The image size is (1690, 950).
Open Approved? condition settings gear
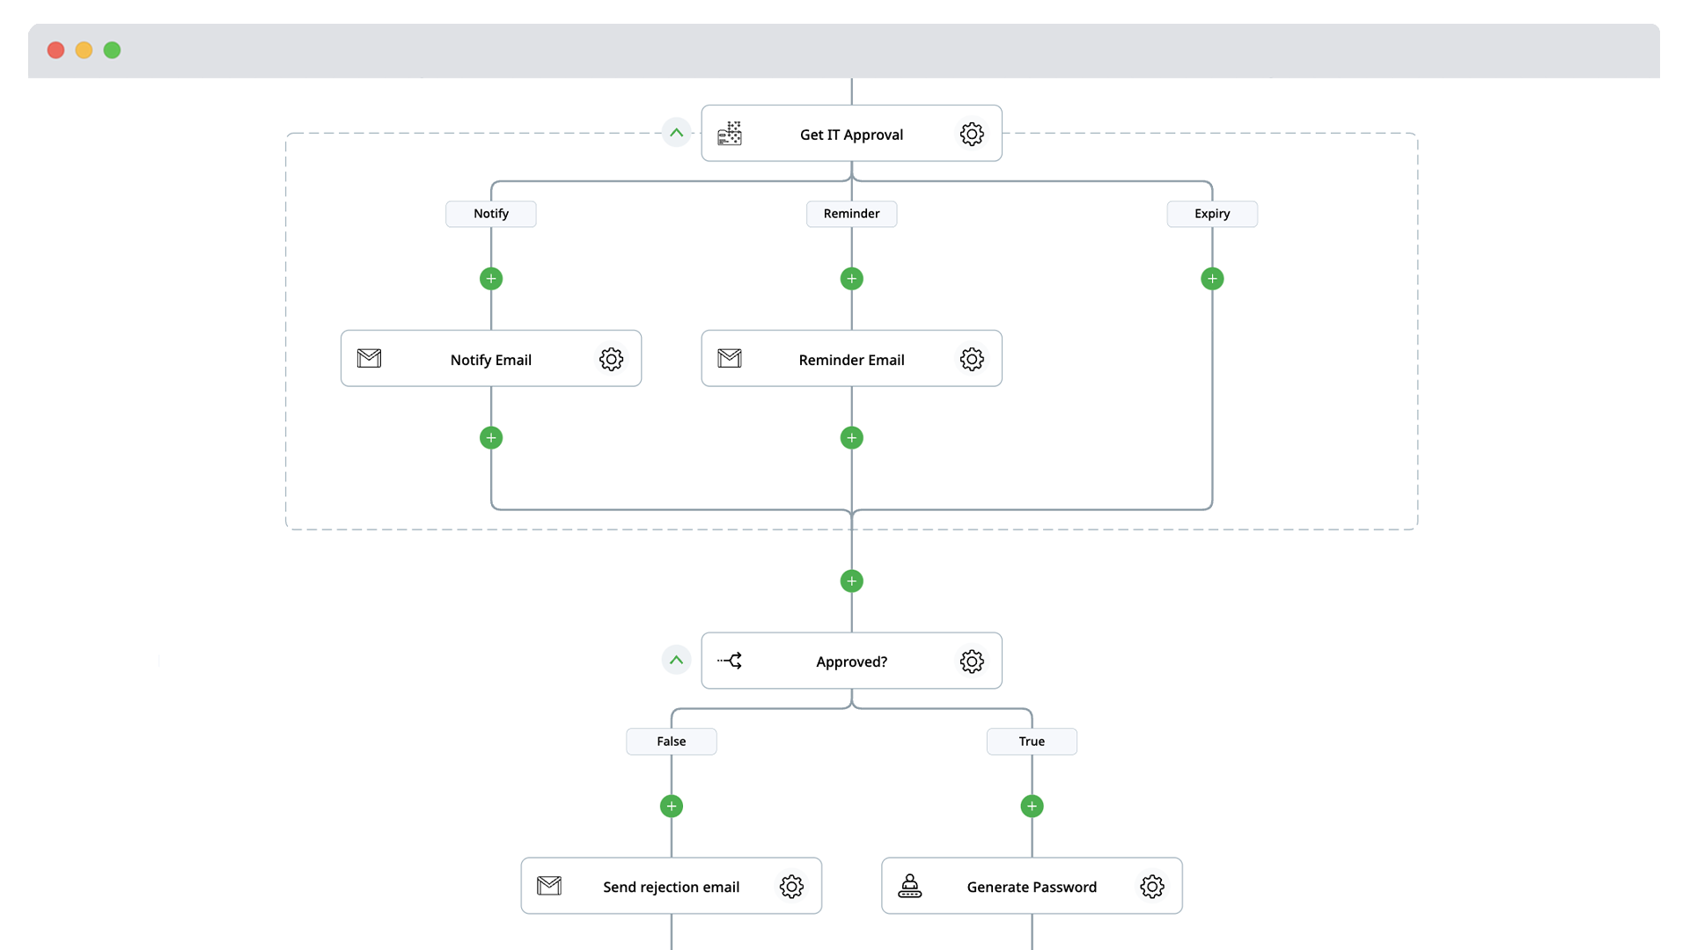(972, 661)
